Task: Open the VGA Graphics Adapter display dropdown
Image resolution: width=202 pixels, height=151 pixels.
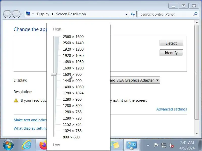Action: click(x=135, y=80)
